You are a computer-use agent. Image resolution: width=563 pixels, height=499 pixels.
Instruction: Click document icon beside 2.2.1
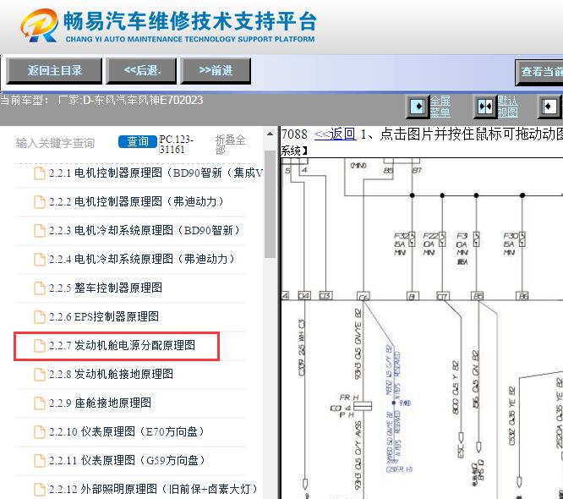[x=40, y=173]
